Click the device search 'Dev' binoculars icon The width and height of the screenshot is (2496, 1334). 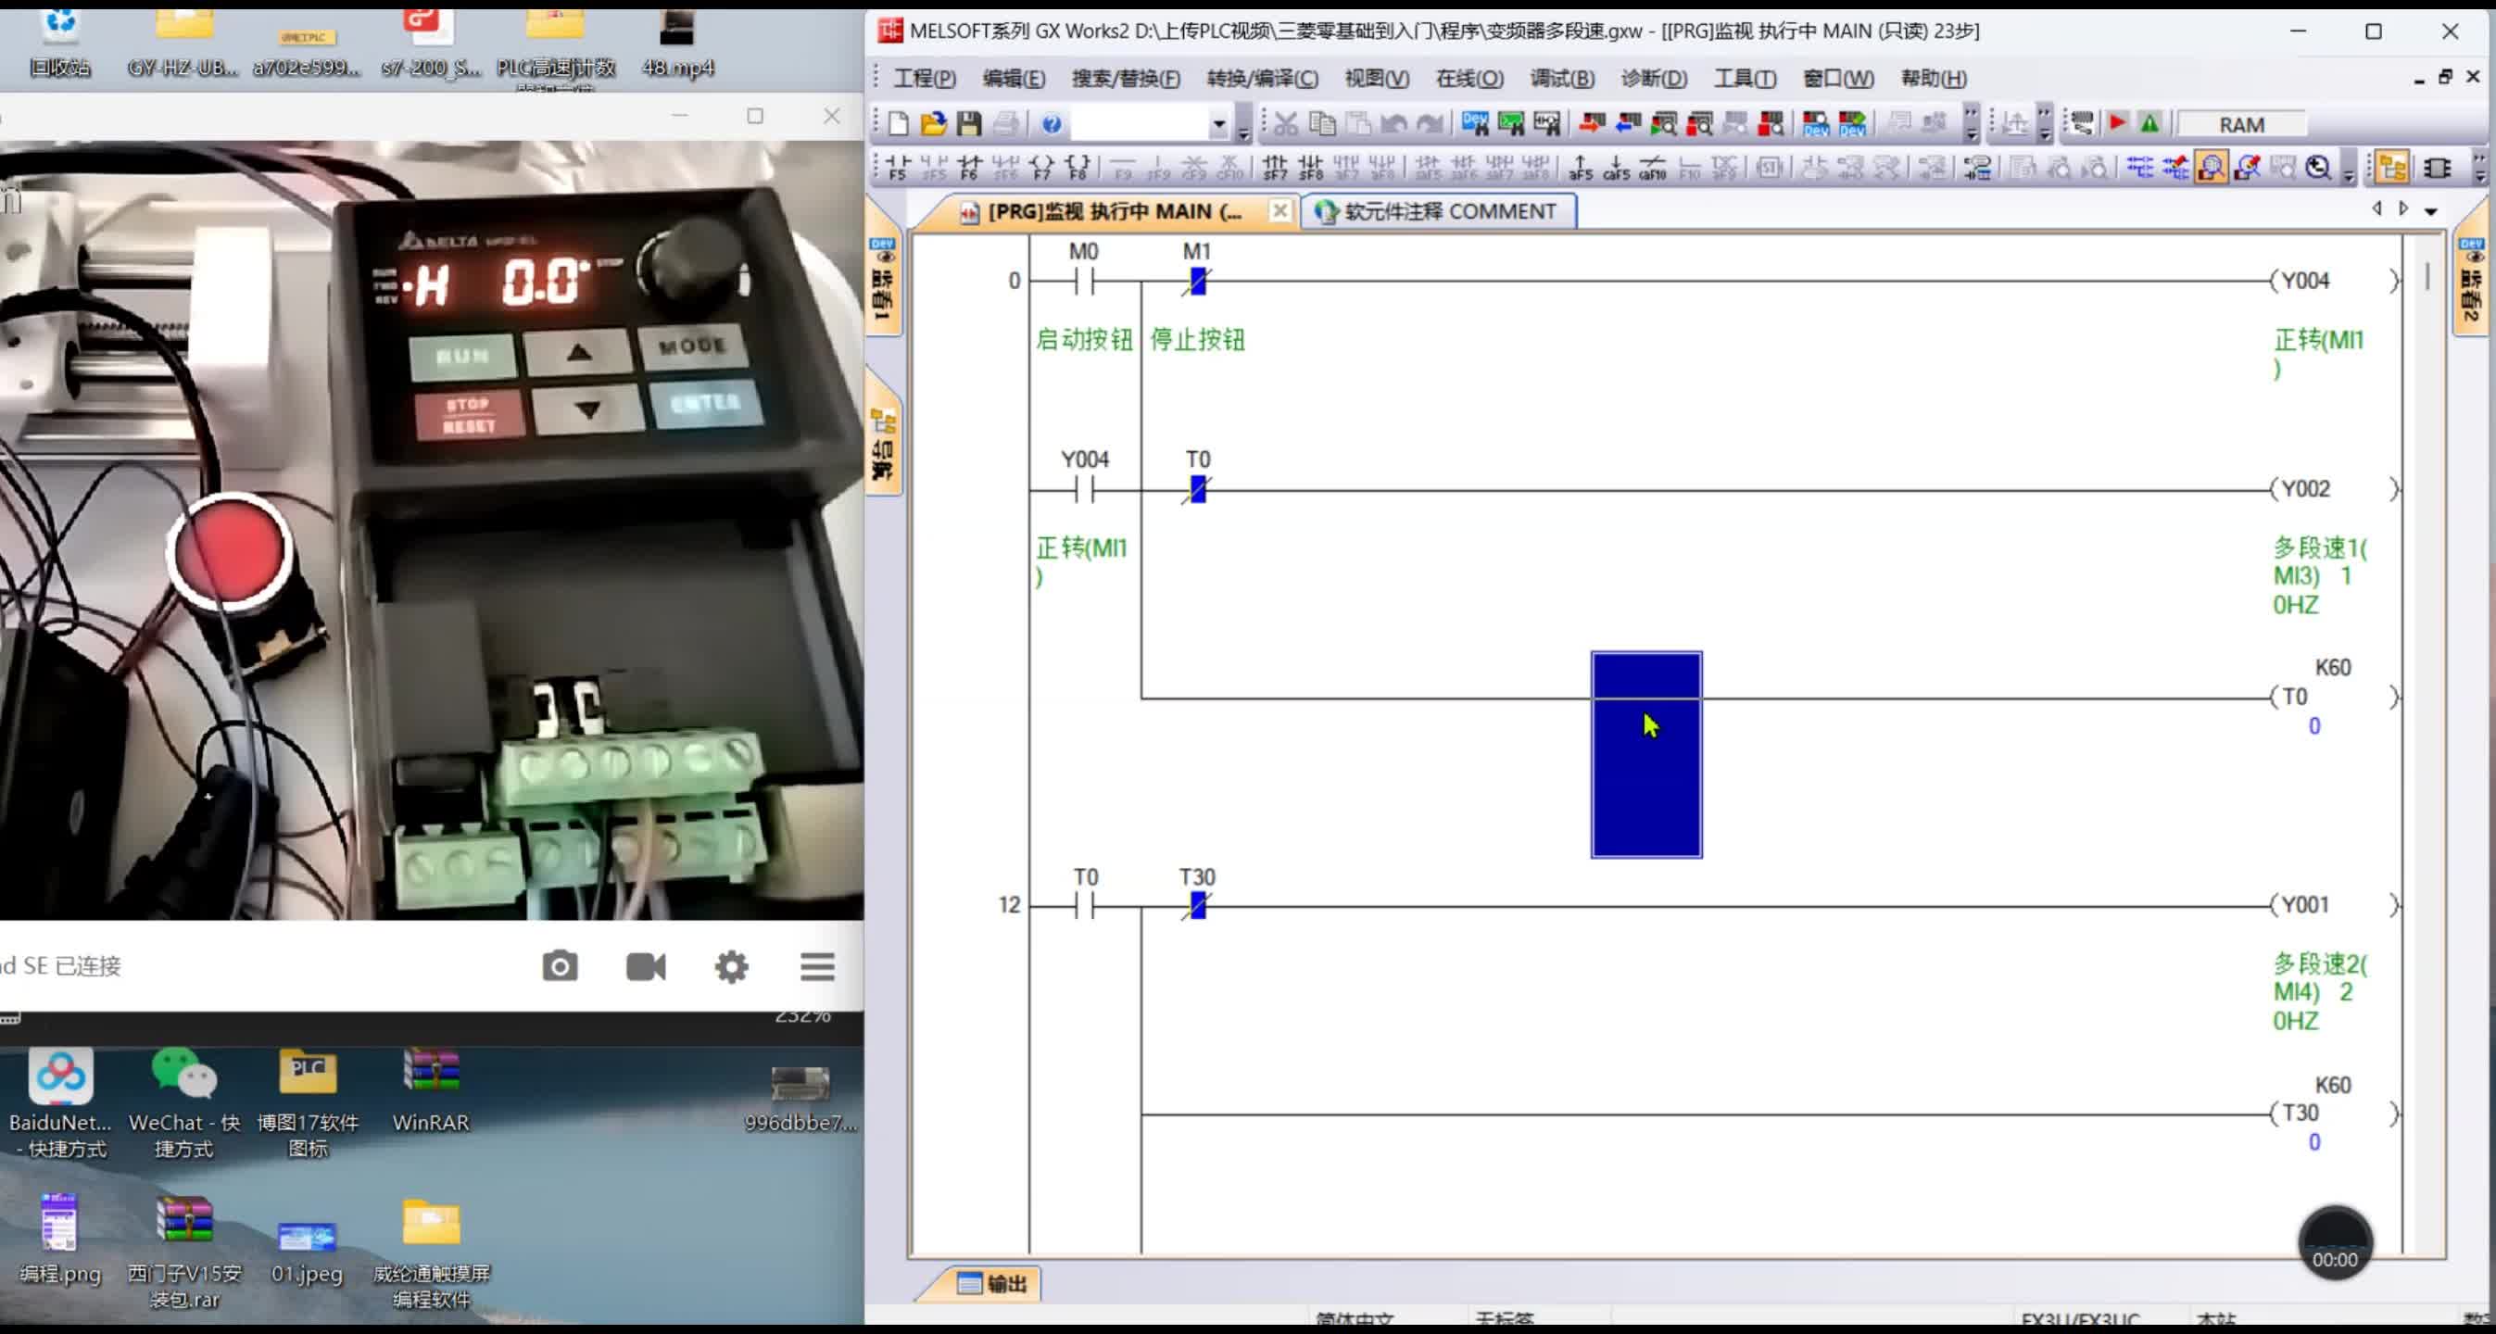pos(1476,123)
